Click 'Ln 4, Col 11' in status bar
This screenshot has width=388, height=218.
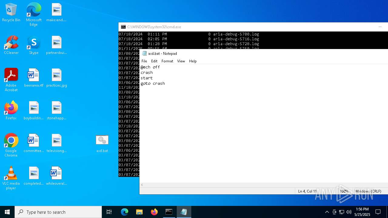click(307, 191)
